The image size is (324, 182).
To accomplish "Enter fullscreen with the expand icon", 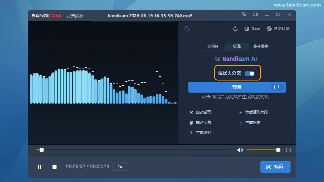I will click(x=288, y=150).
